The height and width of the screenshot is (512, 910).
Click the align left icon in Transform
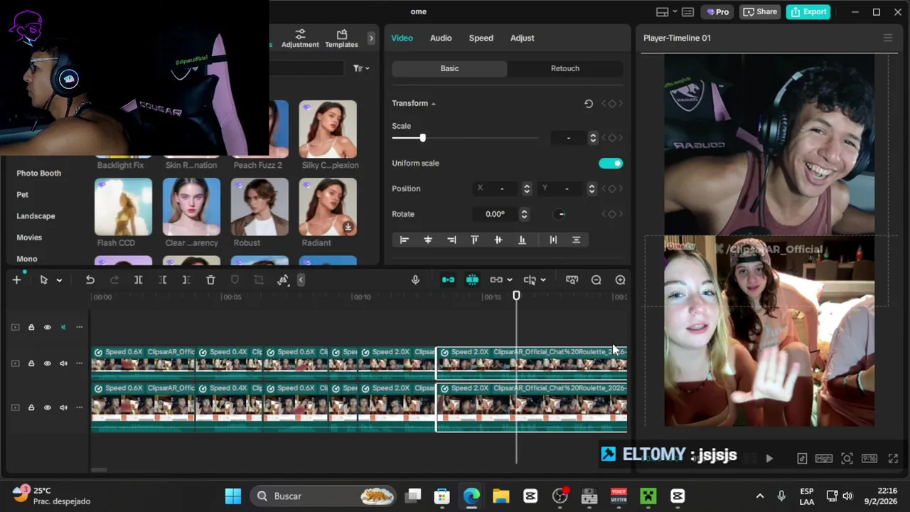[405, 240]
